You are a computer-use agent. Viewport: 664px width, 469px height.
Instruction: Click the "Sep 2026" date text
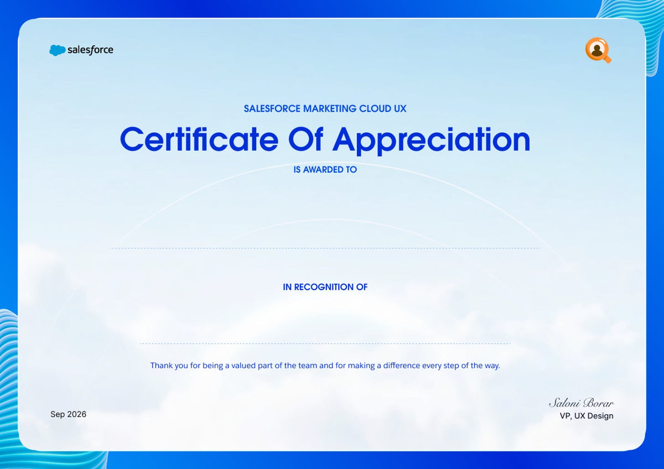pyautogui.click(x=69, y=414)
